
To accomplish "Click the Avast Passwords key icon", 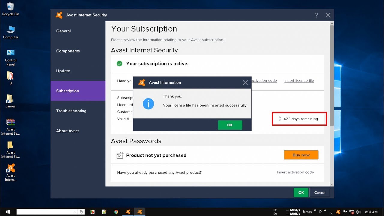I will click(x=120, y=155).
